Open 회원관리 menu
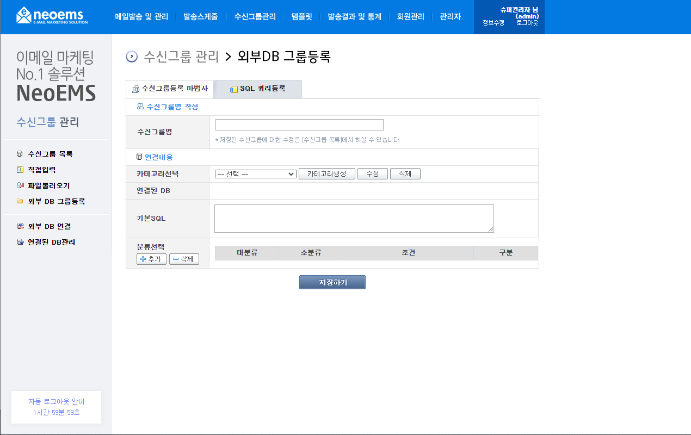691x435 pixels. click(411, 17)
